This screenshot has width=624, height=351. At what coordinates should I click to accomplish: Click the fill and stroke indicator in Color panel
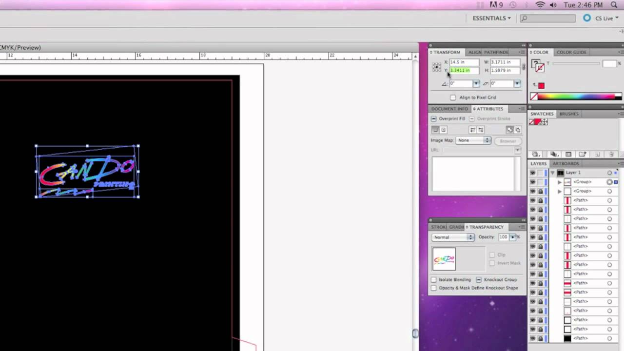tap(537, 66)
